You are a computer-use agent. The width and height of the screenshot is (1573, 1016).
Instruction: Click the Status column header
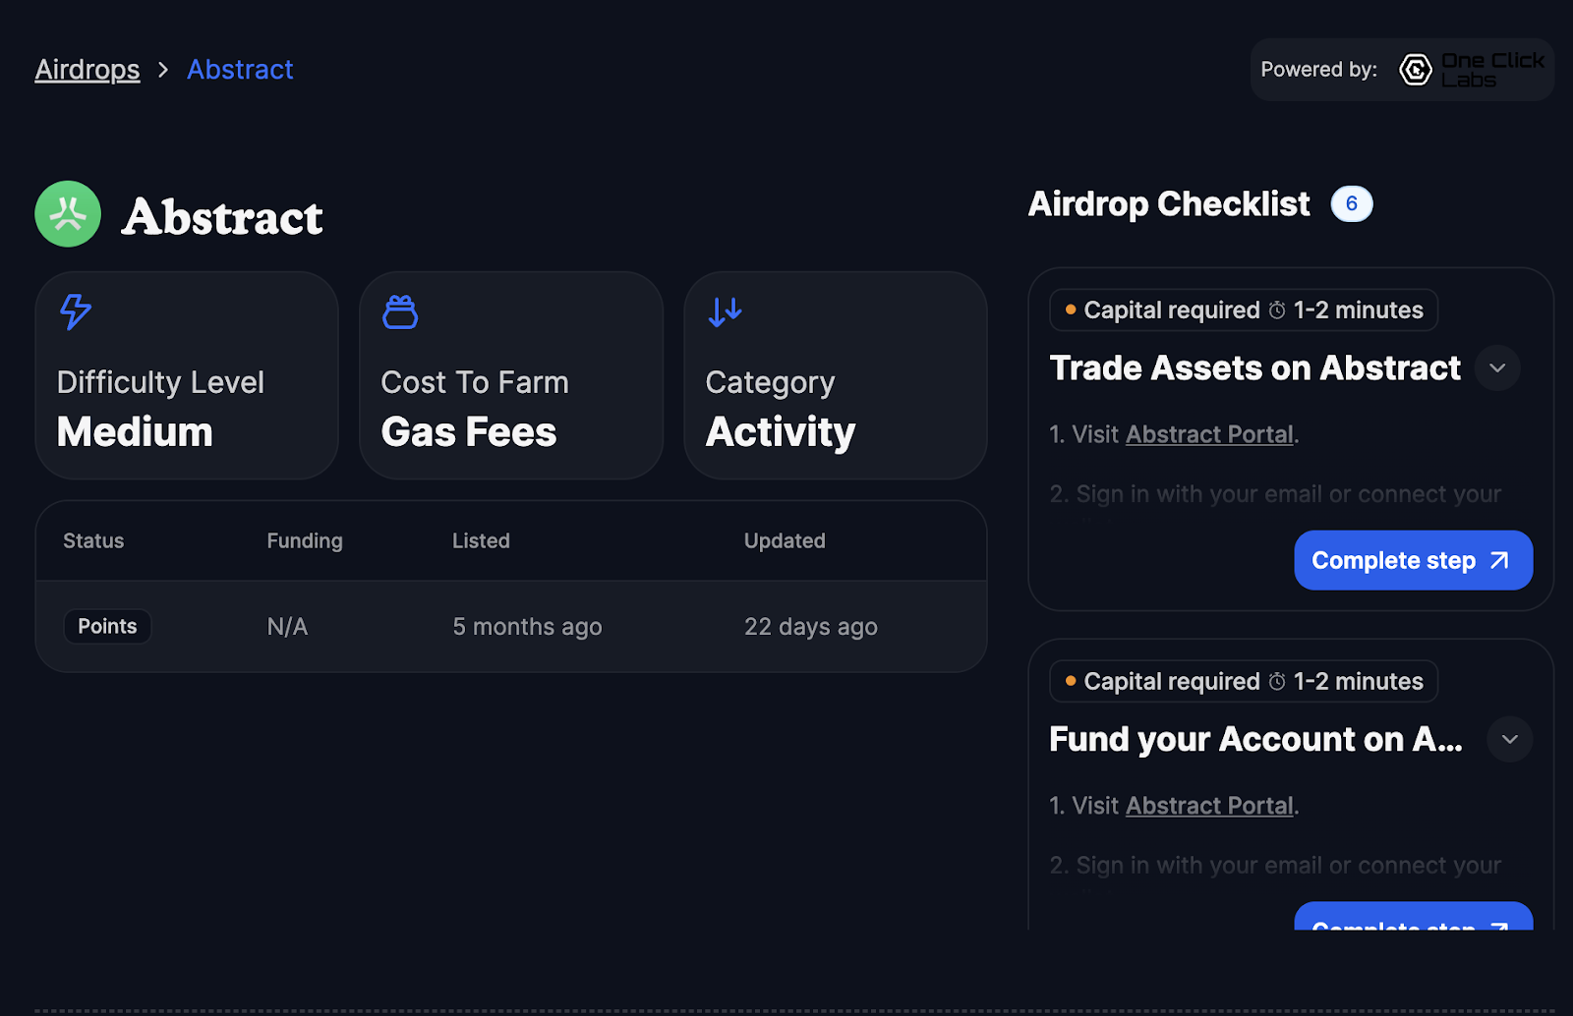93,540
